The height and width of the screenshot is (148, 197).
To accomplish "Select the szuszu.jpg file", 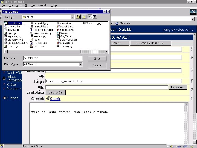I will click(64, 46).
